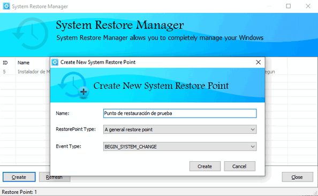Cancel the new restore point dialog
The height and width of the screenshot is (196, 318).
click(239, 167)
